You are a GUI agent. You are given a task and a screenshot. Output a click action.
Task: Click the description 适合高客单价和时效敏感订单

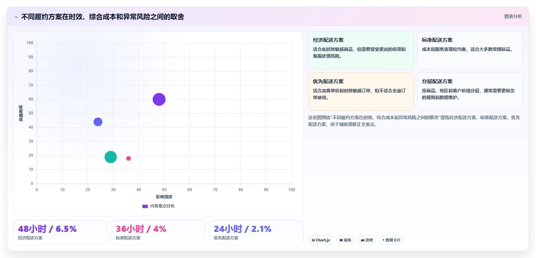click(x=359, y=94)
